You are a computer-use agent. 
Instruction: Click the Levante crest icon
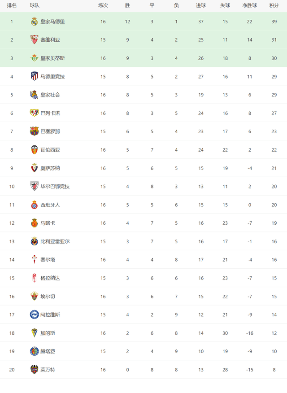[x=35, y=369]
